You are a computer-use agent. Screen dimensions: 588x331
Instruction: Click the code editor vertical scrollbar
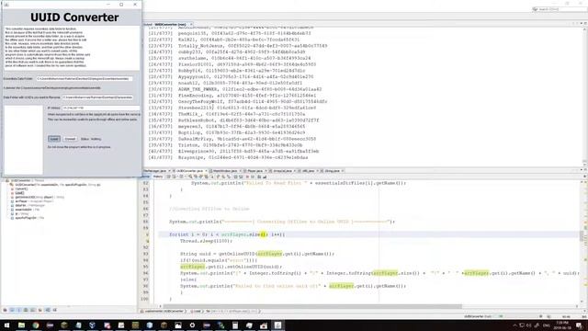pos(582,235)
